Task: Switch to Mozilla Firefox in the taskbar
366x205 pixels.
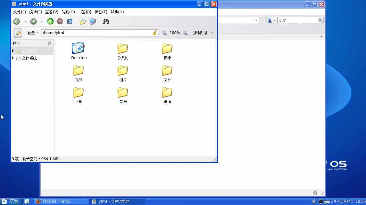Action: click(62, 201)
